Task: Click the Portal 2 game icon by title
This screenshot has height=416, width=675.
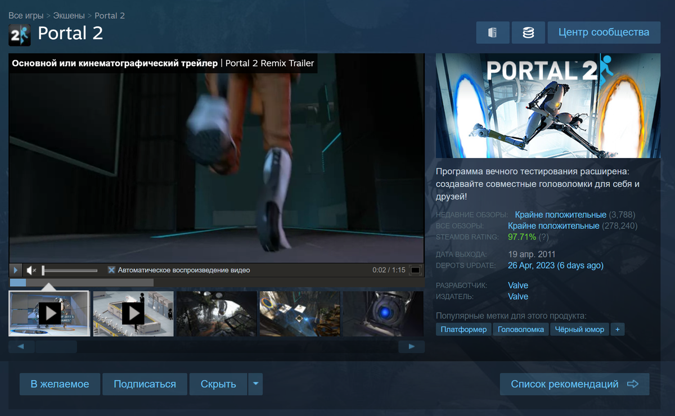Action: click(20, 35)
